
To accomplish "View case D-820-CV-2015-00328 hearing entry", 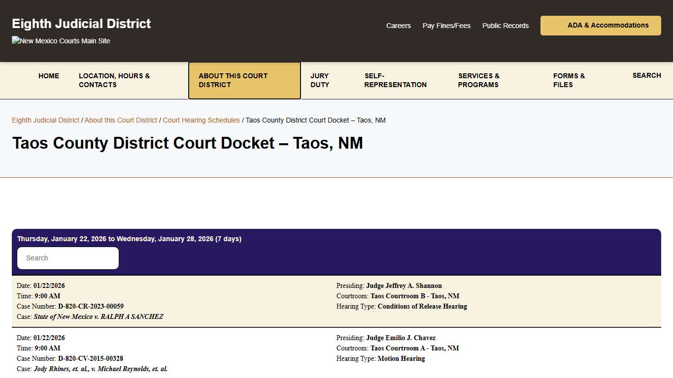I will click(x=90, y=358).
